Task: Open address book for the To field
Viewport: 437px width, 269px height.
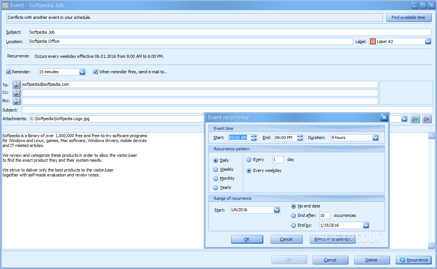Action: point(16,84)
